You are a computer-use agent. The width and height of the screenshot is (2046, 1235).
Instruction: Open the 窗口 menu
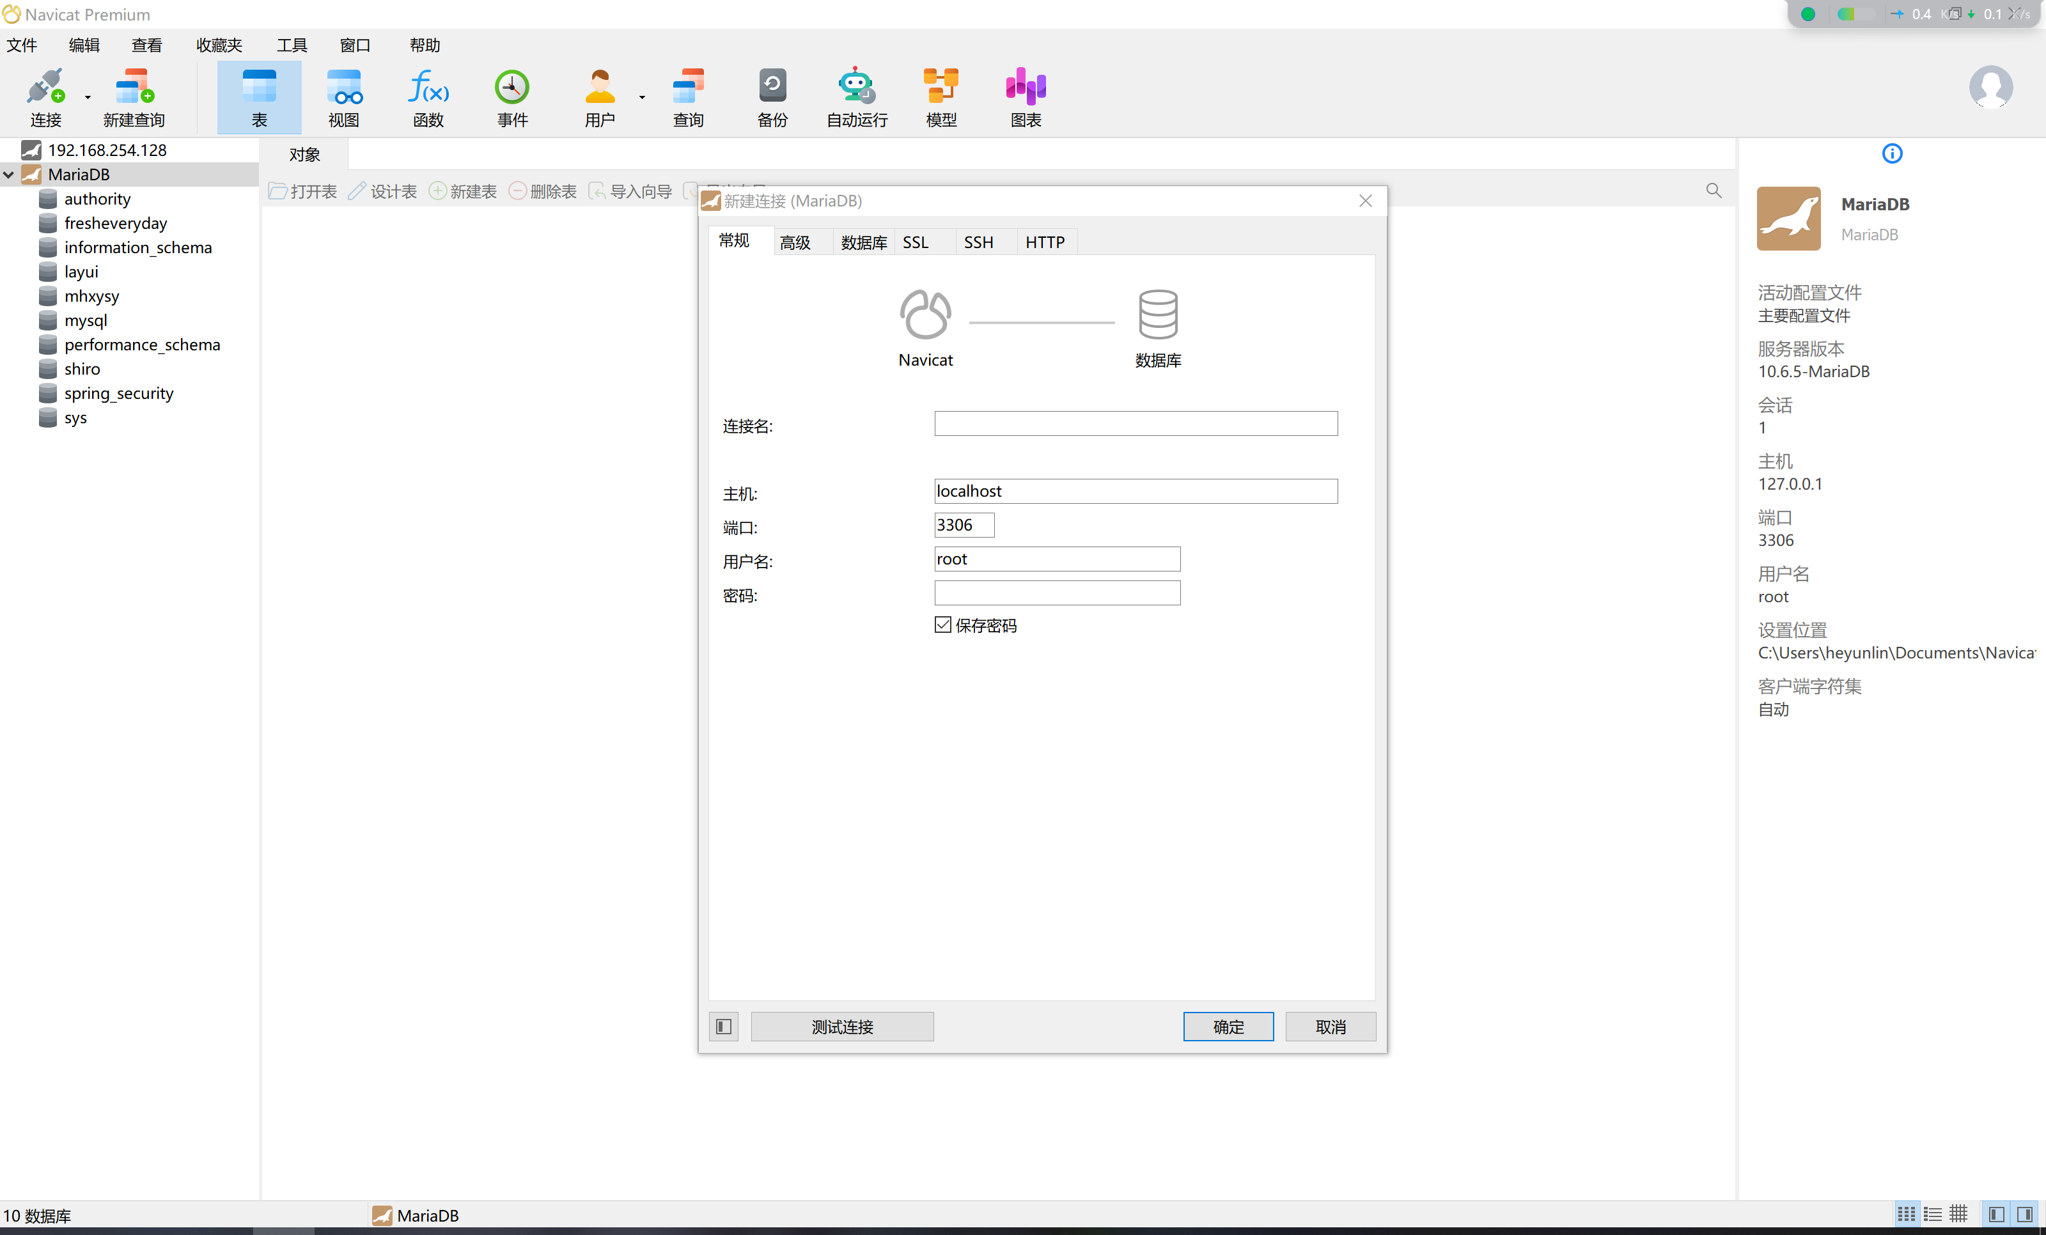(355, 45)
